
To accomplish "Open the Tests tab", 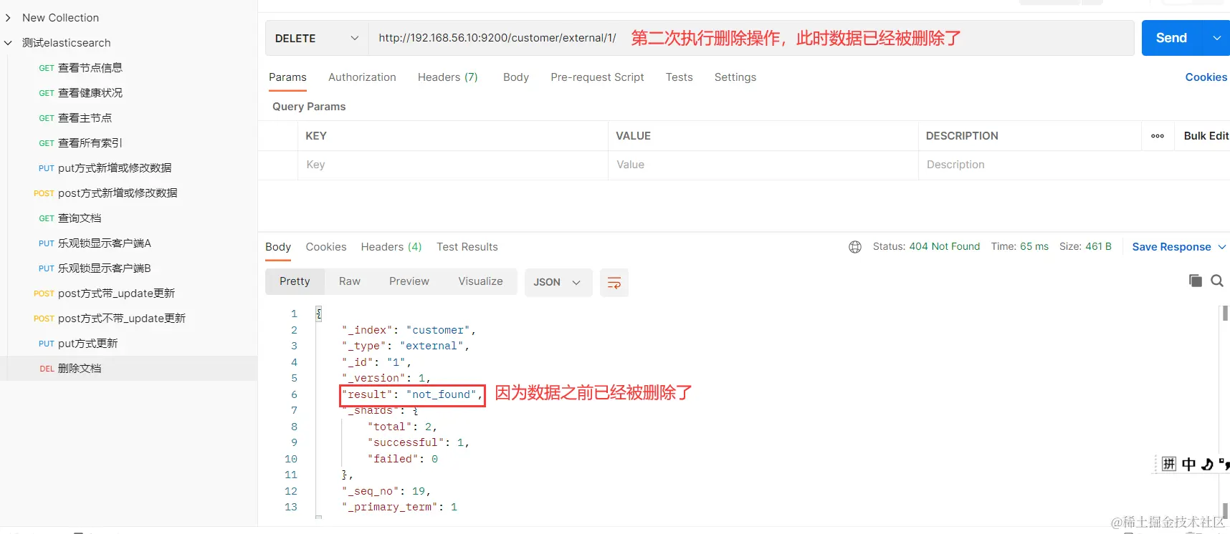I will 679,77.
